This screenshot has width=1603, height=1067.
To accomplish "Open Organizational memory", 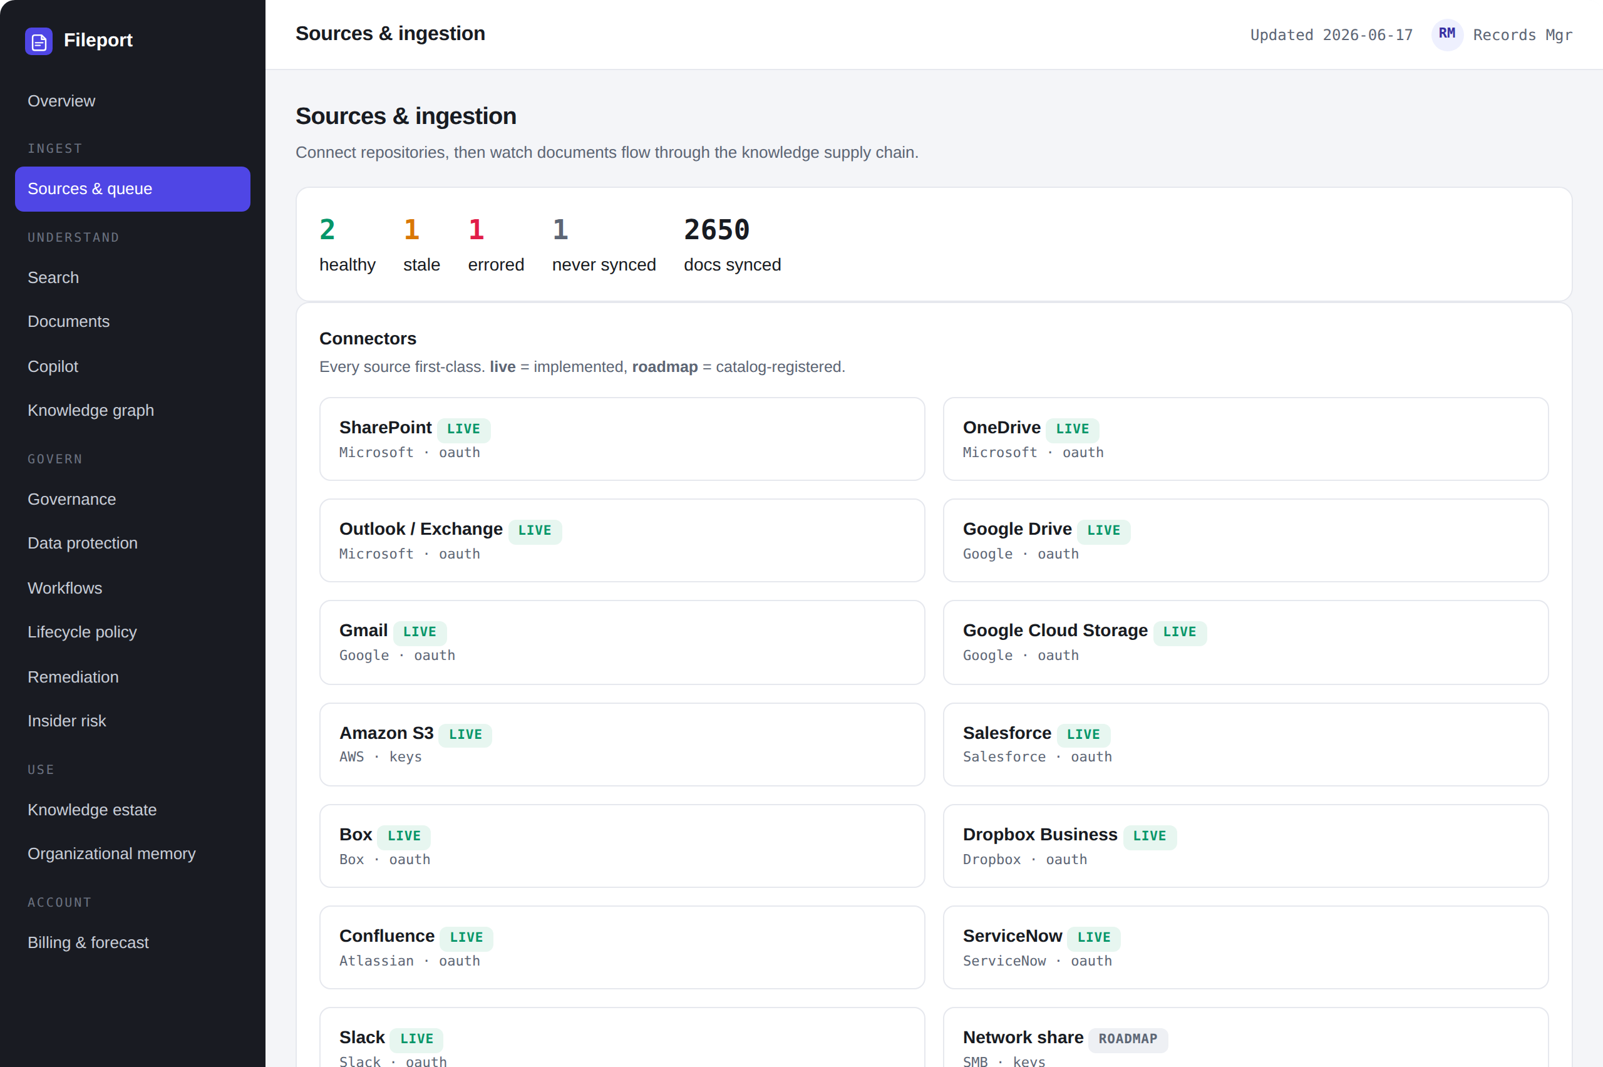I will click(x=133, y=853).
